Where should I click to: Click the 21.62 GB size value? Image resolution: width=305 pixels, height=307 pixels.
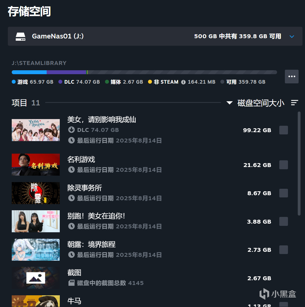[257, 165]
